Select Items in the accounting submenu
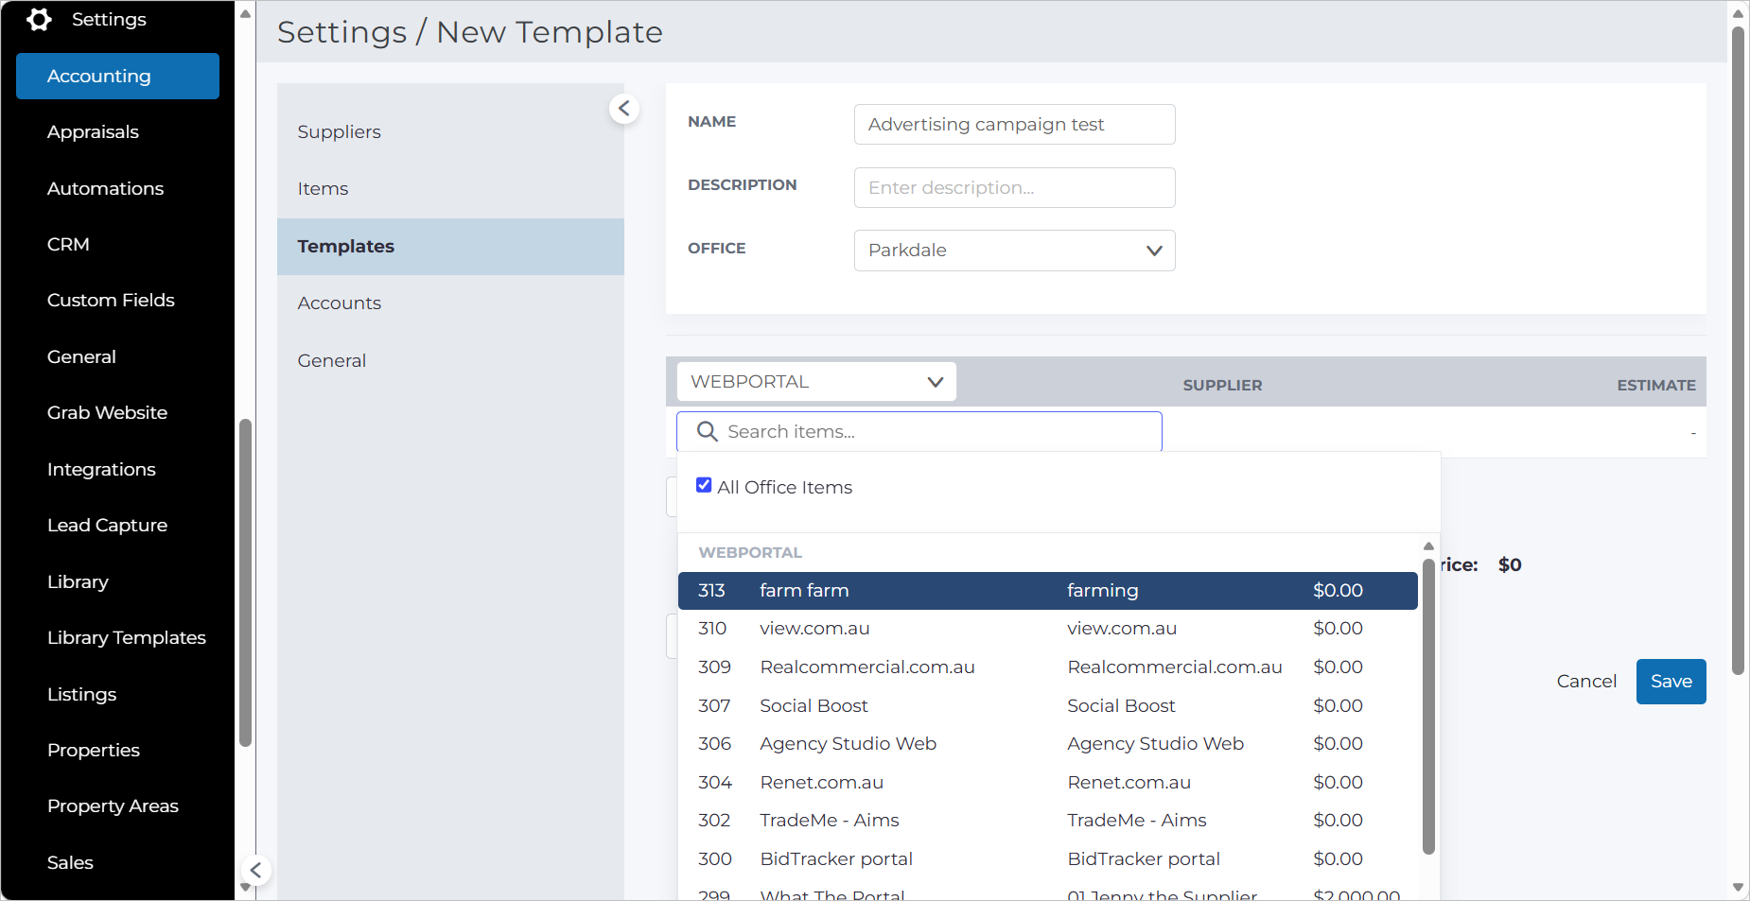Viewport: 1750px width, 901px height. point(450,188)
